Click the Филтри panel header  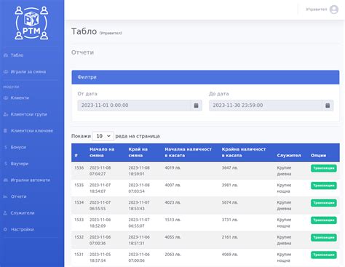[x=205, y=77]
